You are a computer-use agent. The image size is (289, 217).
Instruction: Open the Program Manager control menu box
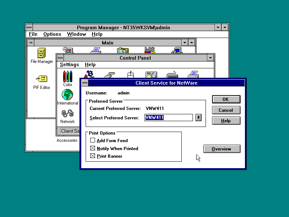(x=29, y=27)
